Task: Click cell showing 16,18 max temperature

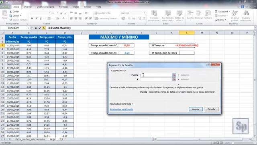Action: pos(126,45)
